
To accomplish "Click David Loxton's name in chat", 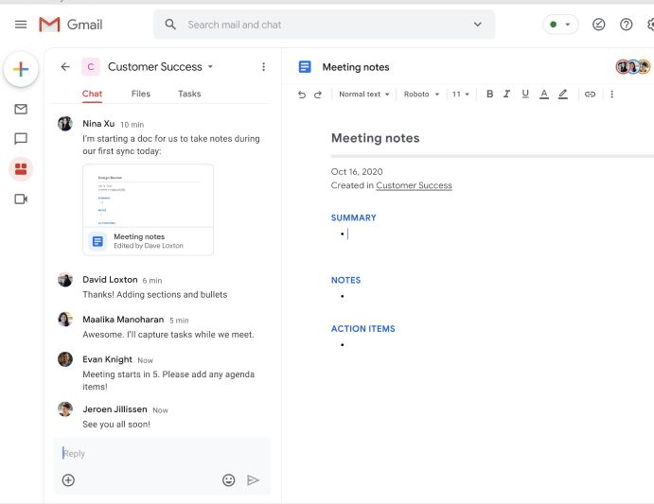I will (110, 279).
